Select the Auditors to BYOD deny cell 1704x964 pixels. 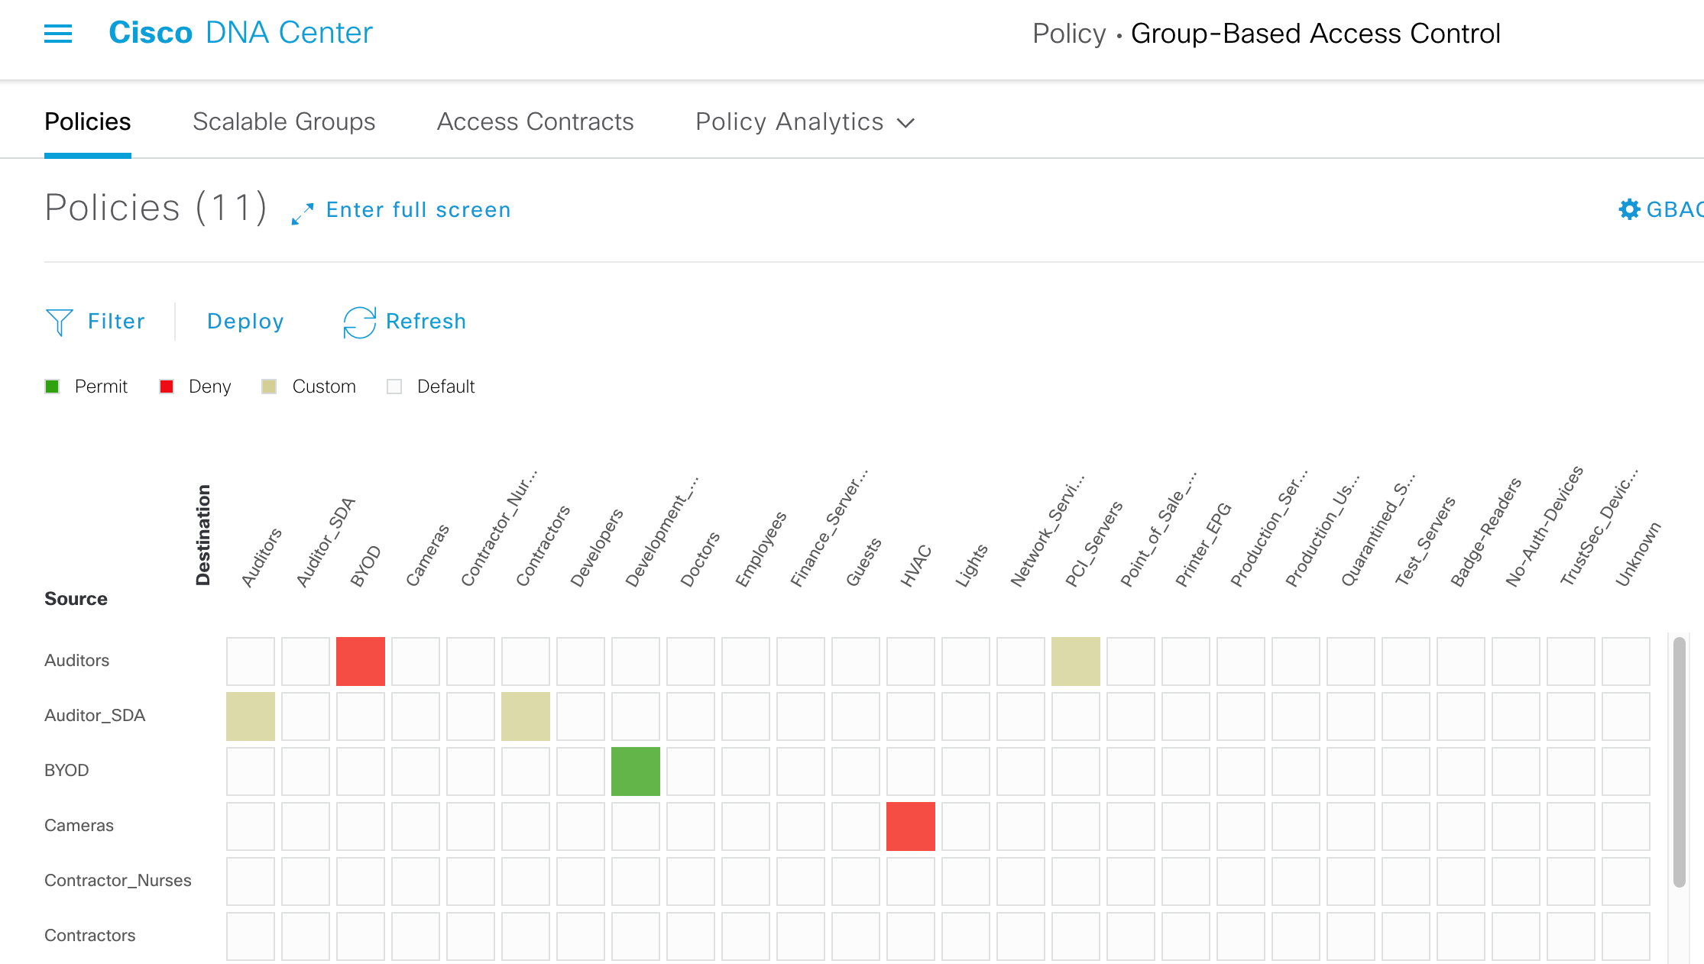coord(361,662)
